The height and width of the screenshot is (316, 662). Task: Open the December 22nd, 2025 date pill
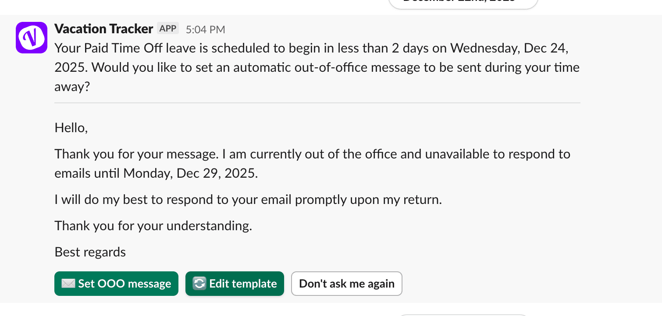pyautogui.click(x=463, y=4)
